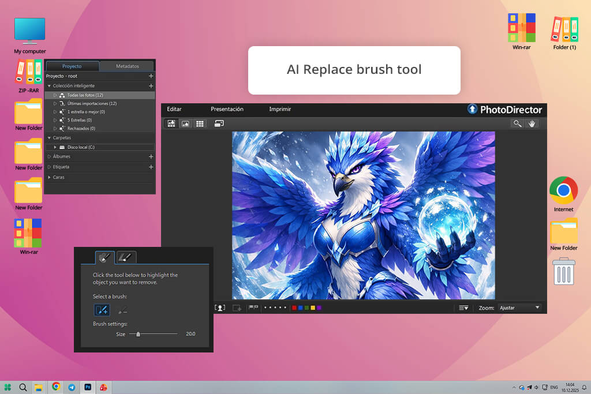
Task: Open Photoshop from the taskbar
Action: tap(88, 387)
